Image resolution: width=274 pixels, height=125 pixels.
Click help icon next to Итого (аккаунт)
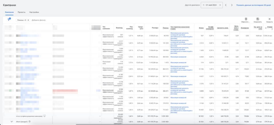[29, 122]
